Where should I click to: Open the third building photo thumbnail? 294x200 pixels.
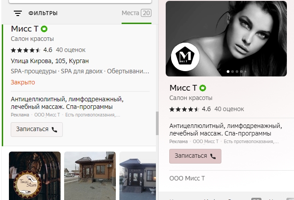click(137, 176)
